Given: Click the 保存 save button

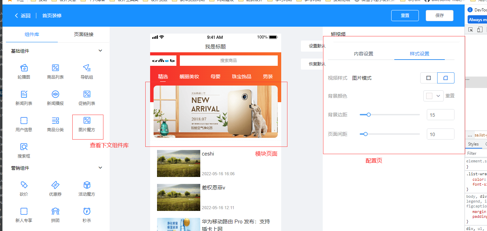Looking at the screenshot, I should pos(440,16).
